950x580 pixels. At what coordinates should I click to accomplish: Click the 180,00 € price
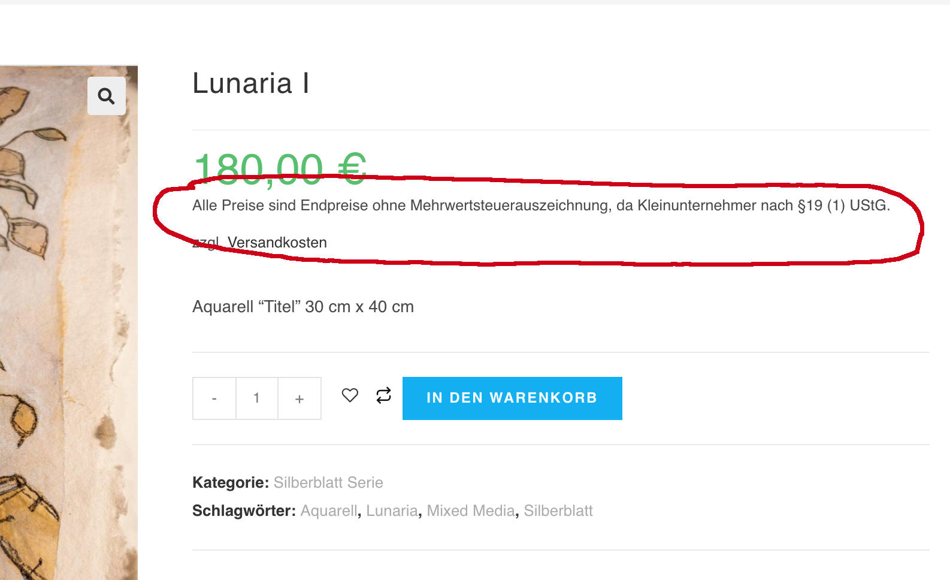[280, 168]
